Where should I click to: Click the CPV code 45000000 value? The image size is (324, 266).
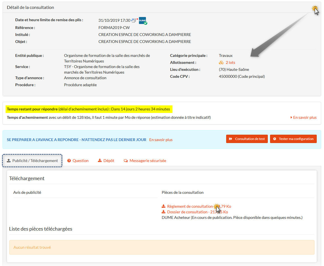[228, 76]
